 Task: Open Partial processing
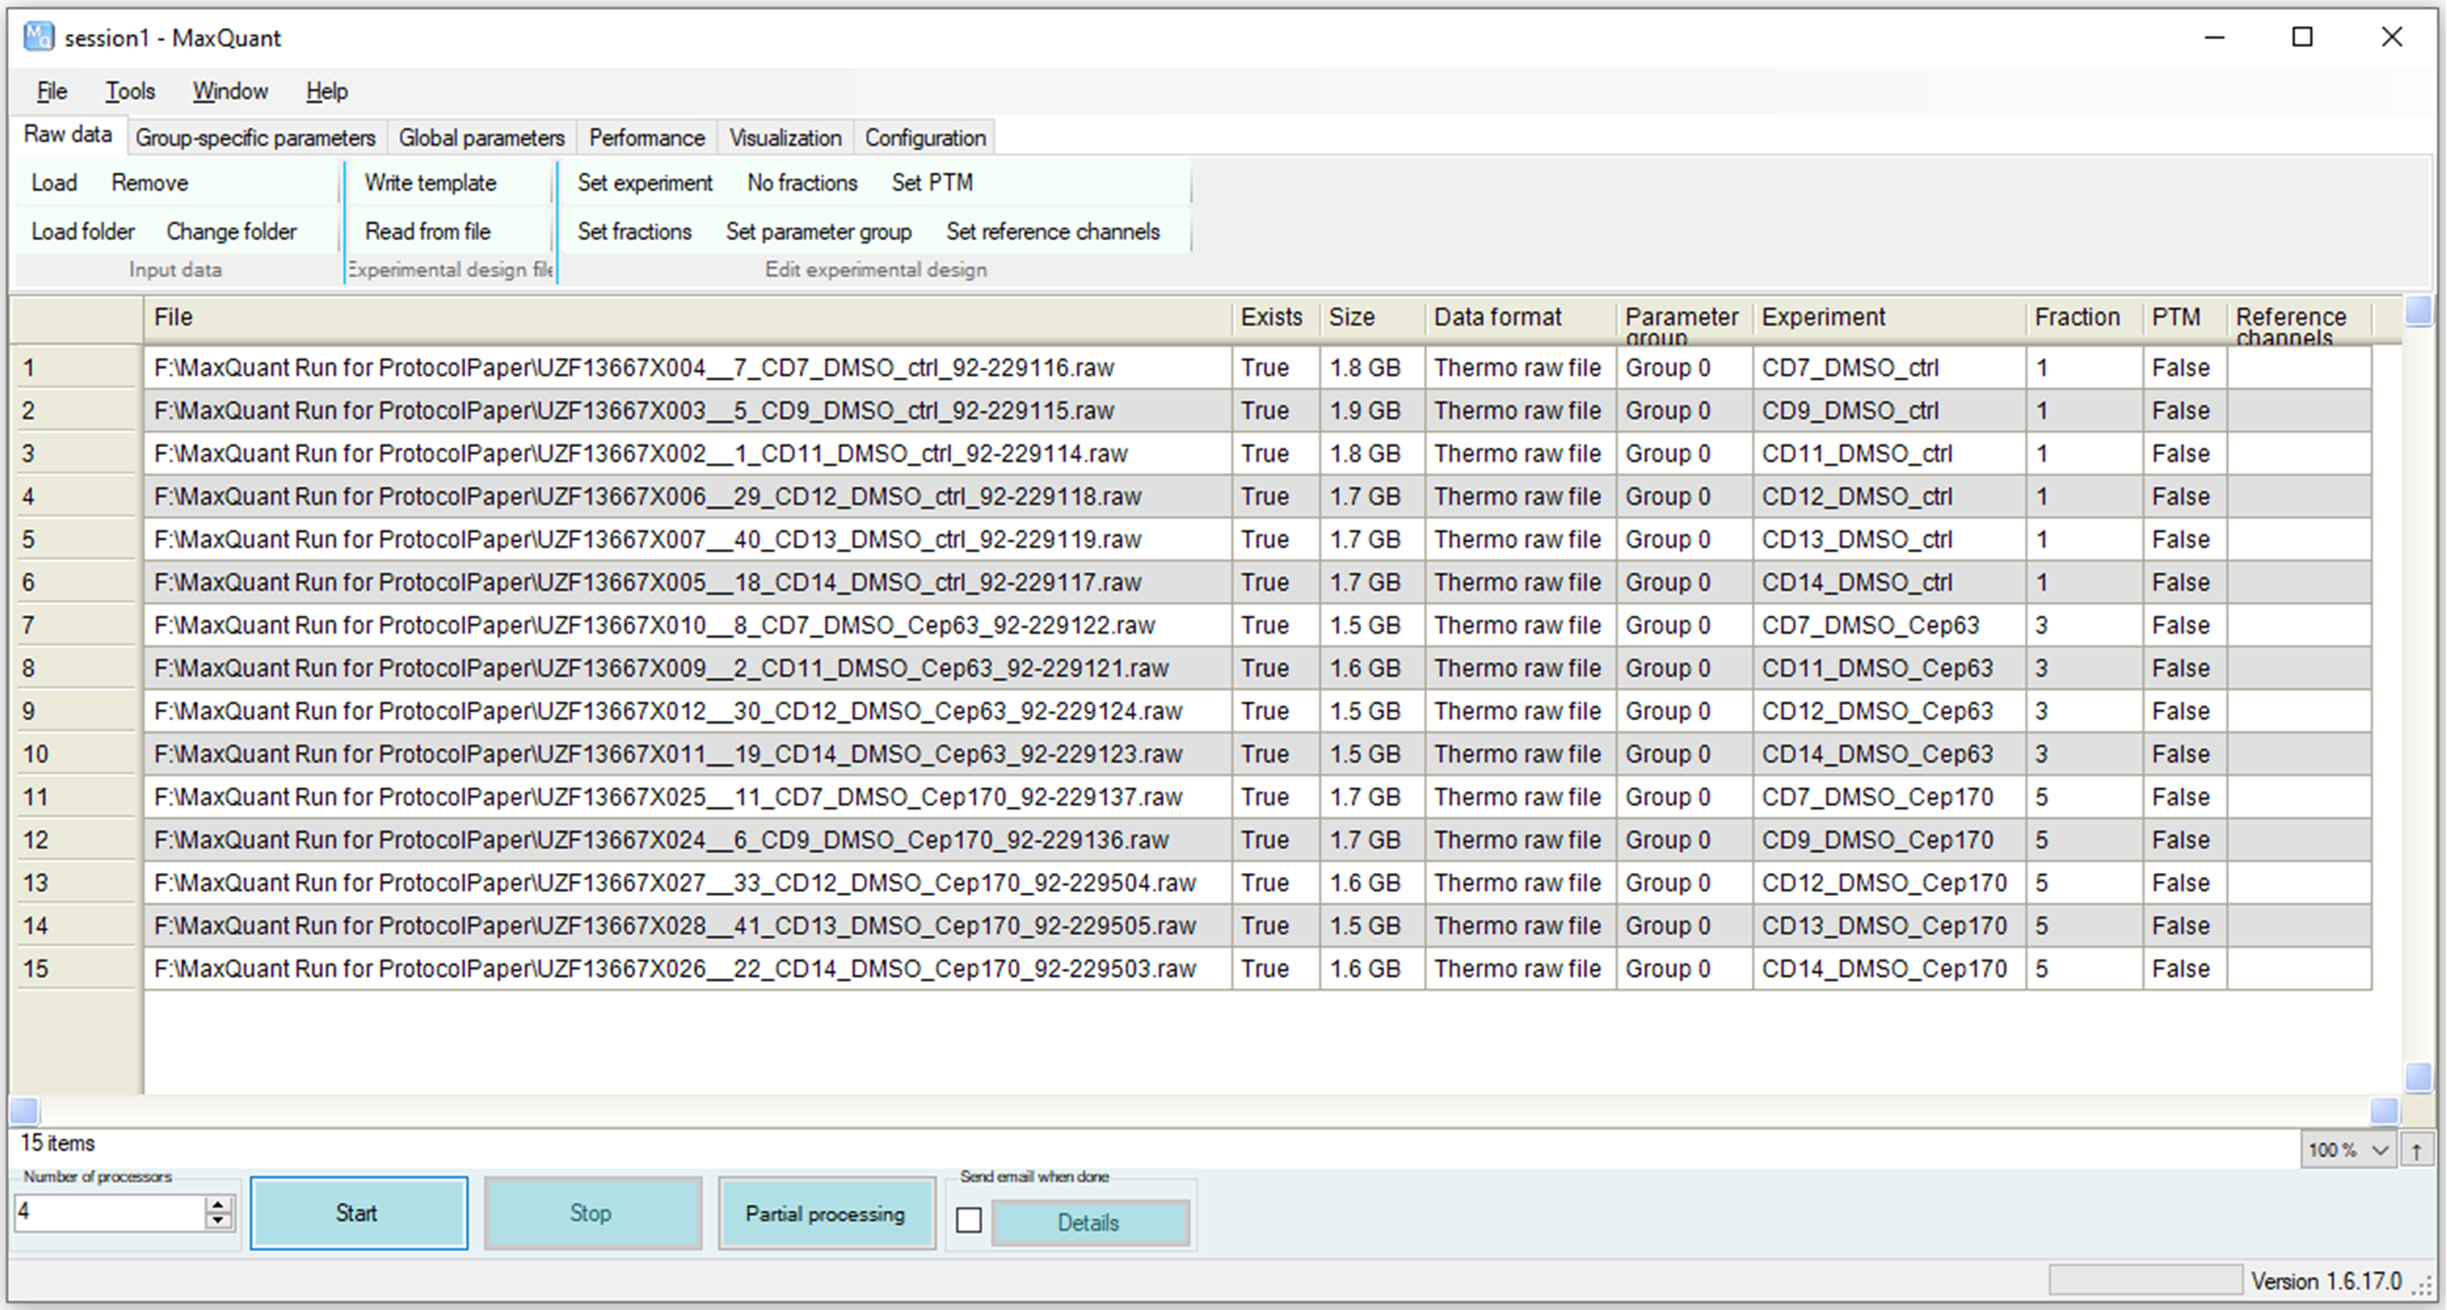point(826,1213)
